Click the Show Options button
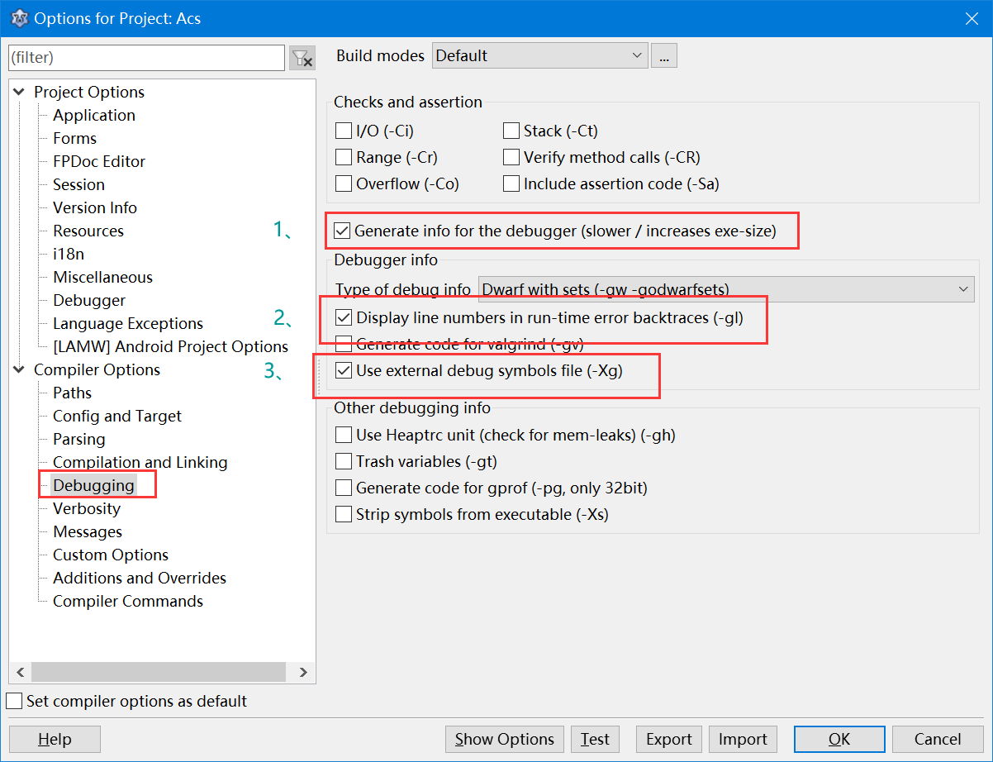This screenshot has width=993, height=762. click(x=505, y=739)
